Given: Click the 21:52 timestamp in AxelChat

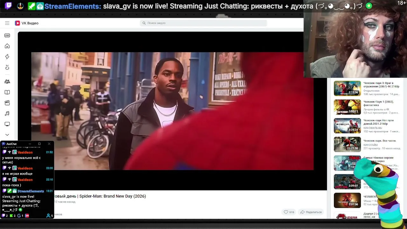Looking at the screenshot, I should (x=49, y=152).
